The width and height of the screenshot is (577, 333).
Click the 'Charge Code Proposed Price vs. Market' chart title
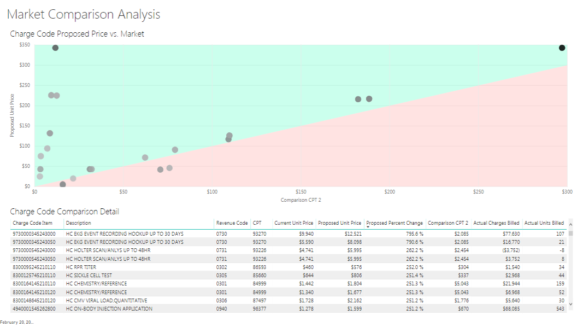point(77,34)
